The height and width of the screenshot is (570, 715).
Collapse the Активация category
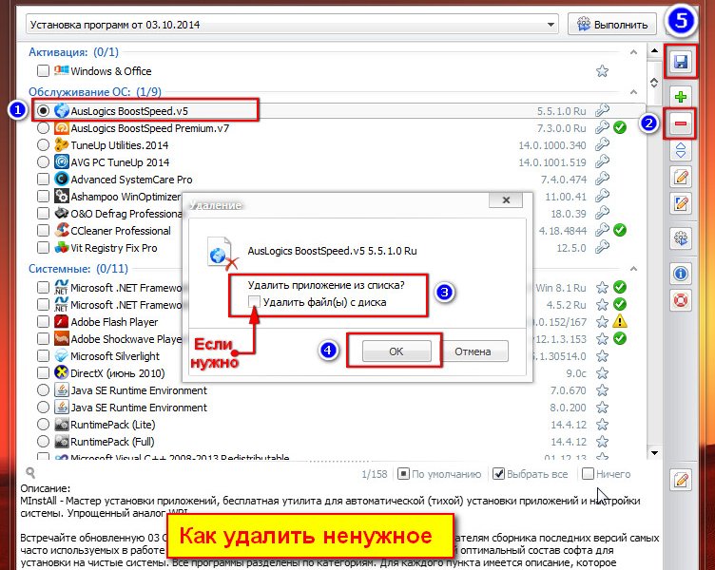633,52
